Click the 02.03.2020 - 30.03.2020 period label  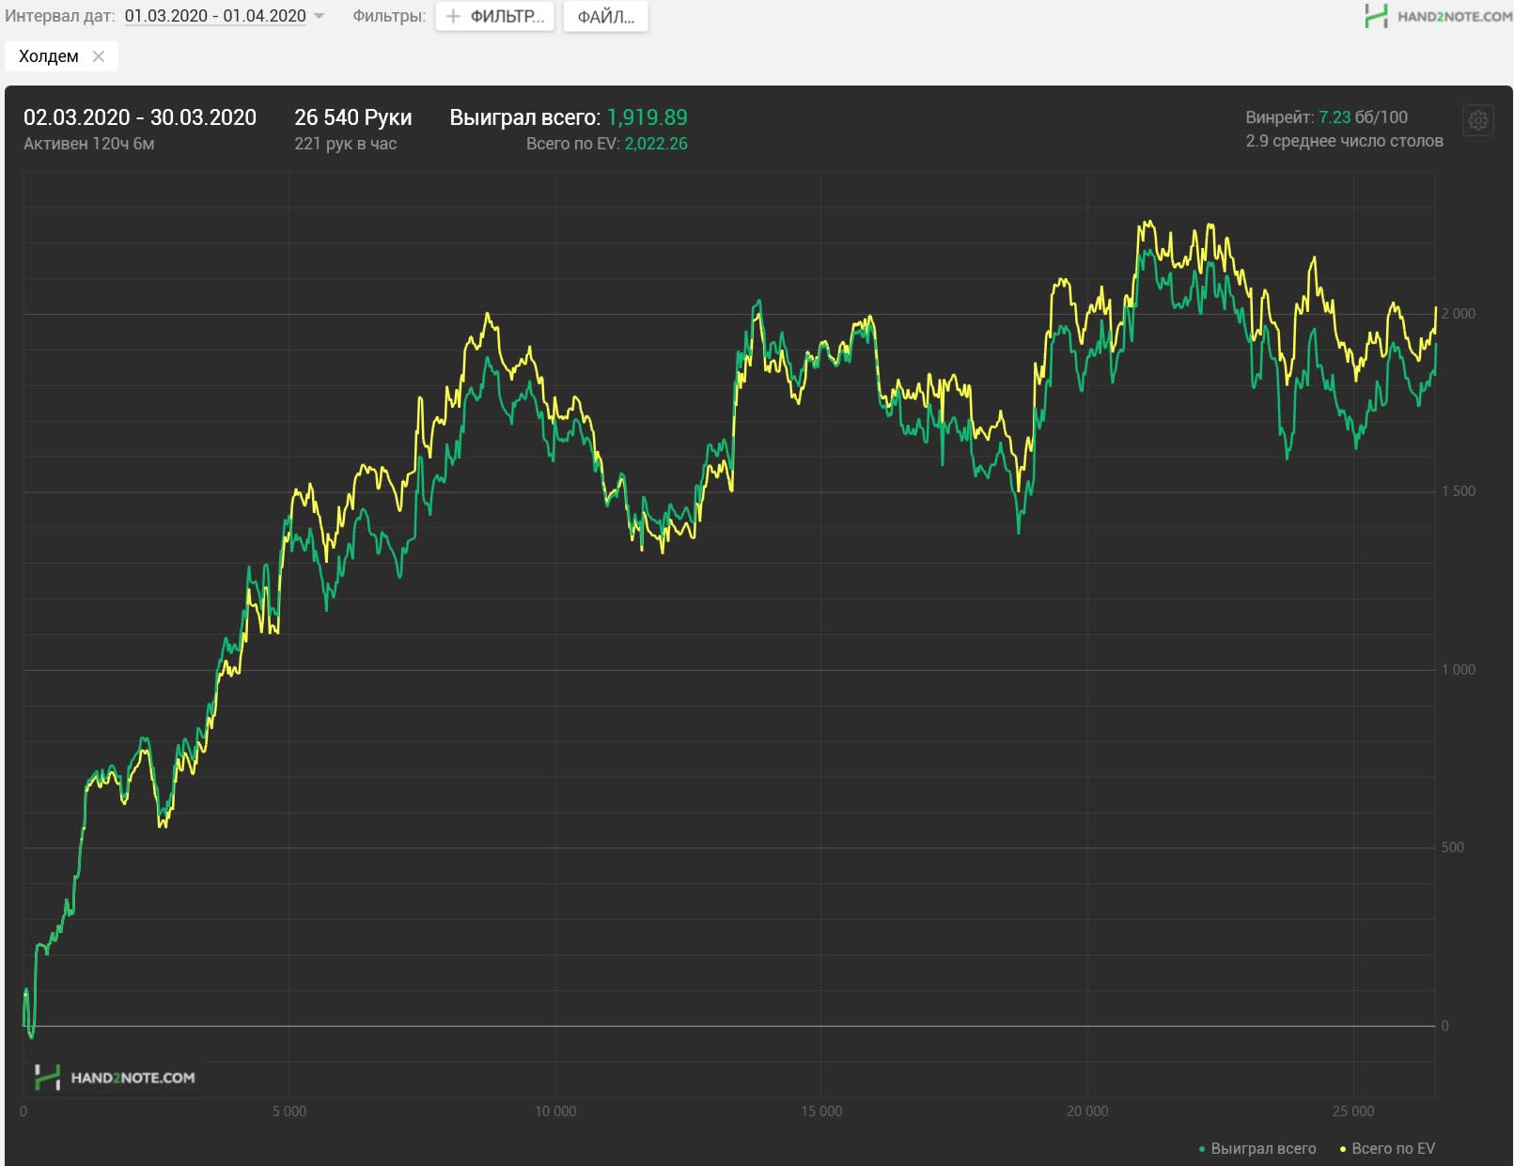click(140, 117)
